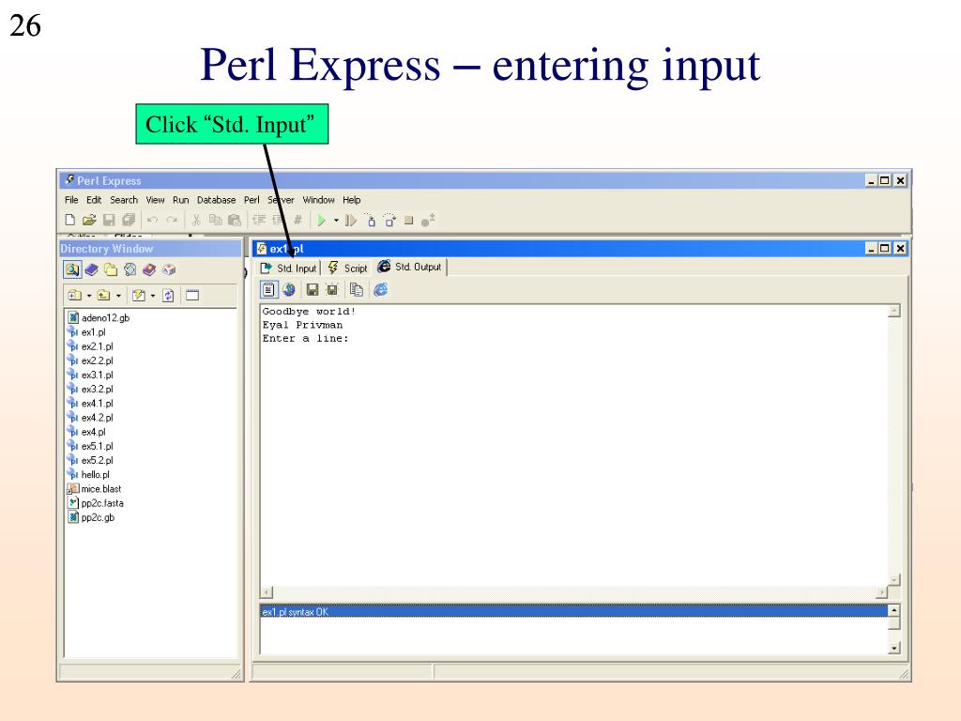Click the Save toolbar icon
The height and width of the screenshot is (721, 961).
[x=109, y=220]
